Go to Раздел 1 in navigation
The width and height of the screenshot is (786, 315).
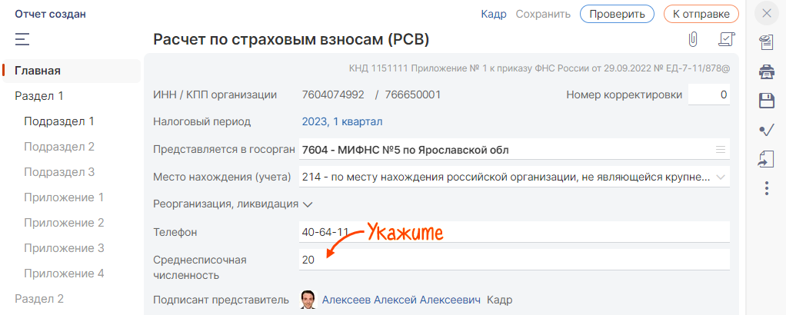point(39,96)
